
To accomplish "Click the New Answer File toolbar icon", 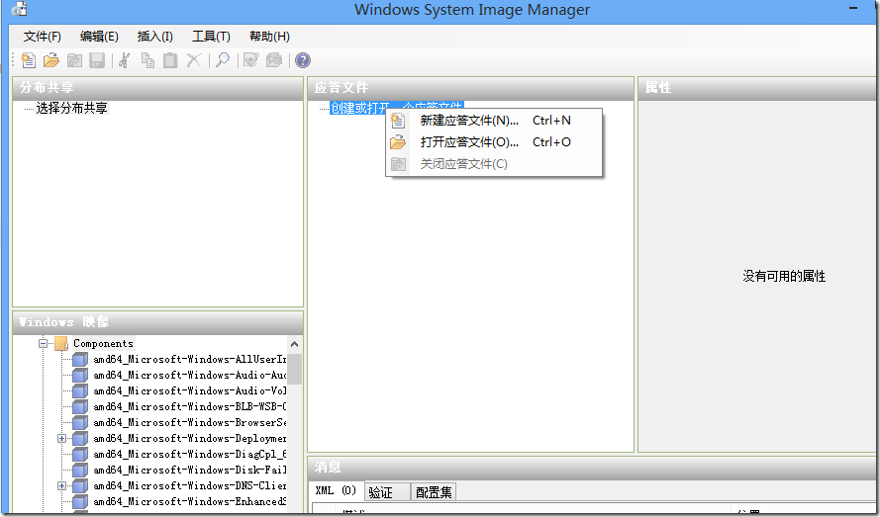I will click(28, 60).
